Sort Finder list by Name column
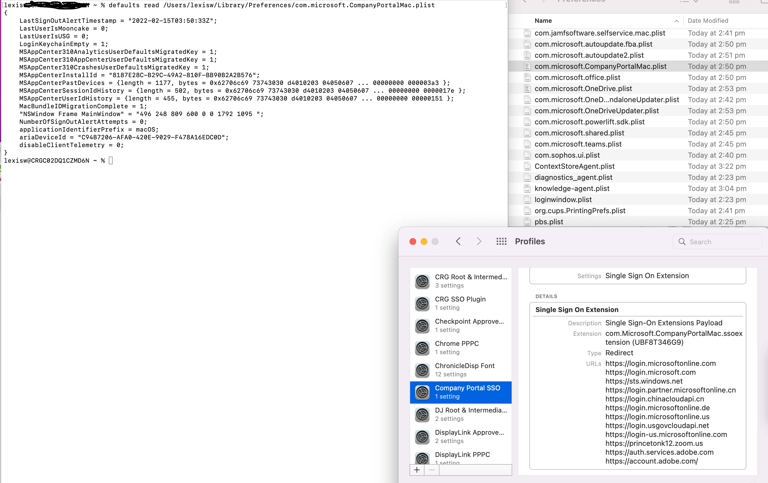768x483 pixels. pos(543,21)
